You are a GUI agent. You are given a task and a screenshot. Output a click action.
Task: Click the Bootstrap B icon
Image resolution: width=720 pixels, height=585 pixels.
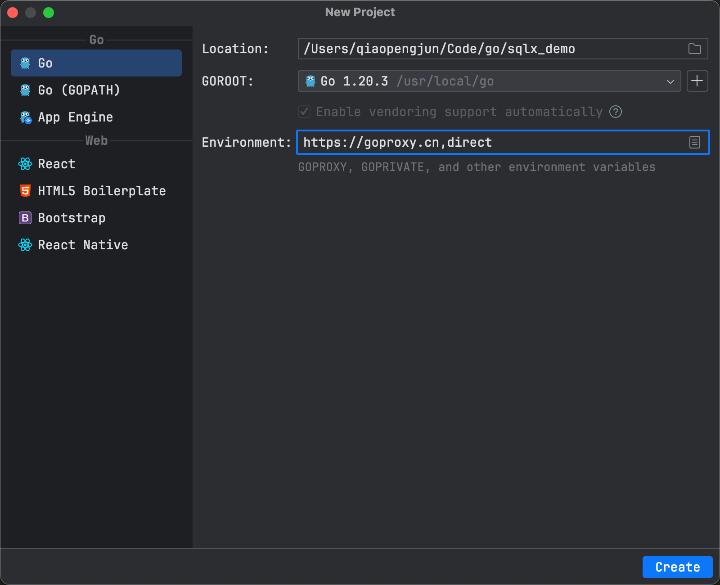(25, 218)
